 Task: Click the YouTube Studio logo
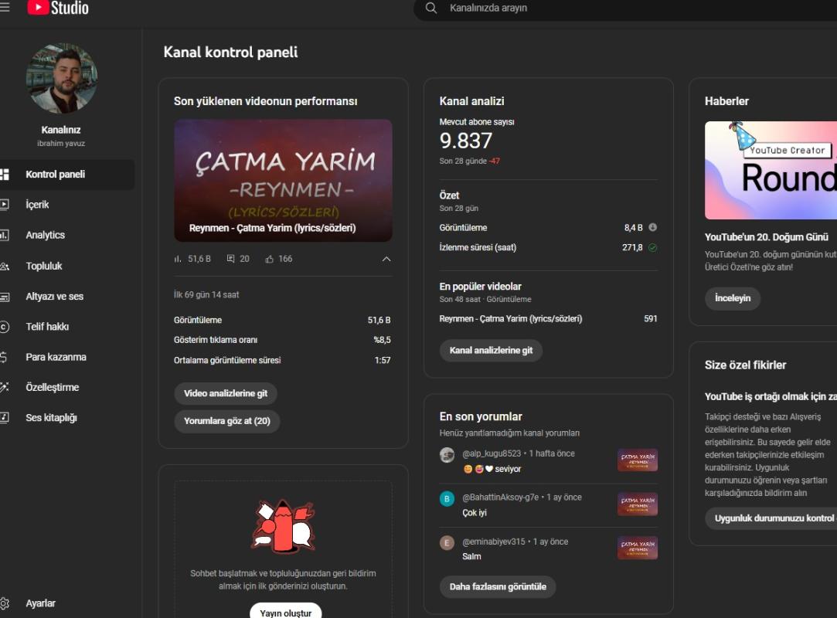(x=58, y=8)
